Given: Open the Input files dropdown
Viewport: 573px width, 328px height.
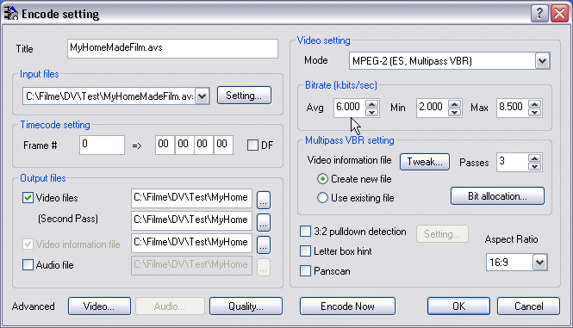Looking at the screenshot, I should click(202, 96).
